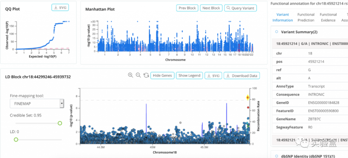Reset LD block plot view

[x=146, y=76]
